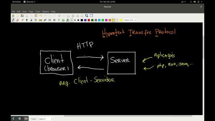Open the custom color chooser button
Viewport: 215px width, 121px height.
pos(121,20)
